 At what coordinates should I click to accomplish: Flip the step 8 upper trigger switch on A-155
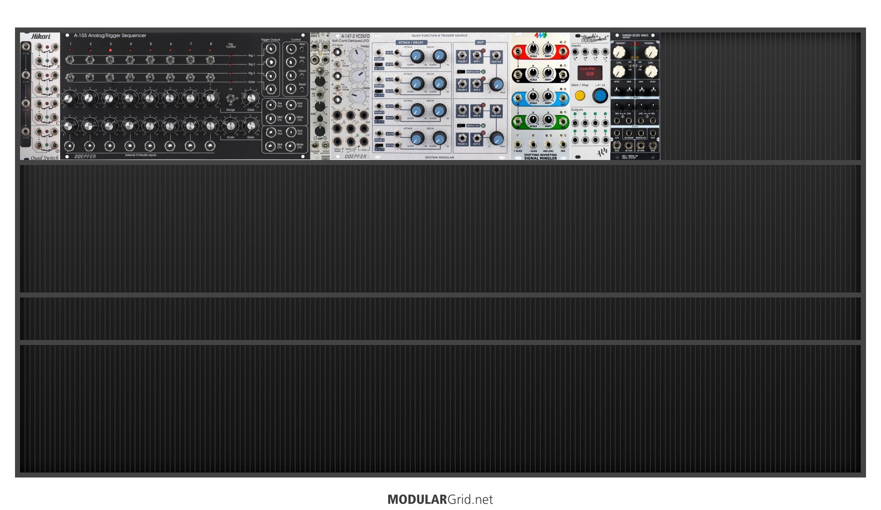pos(211,60)
